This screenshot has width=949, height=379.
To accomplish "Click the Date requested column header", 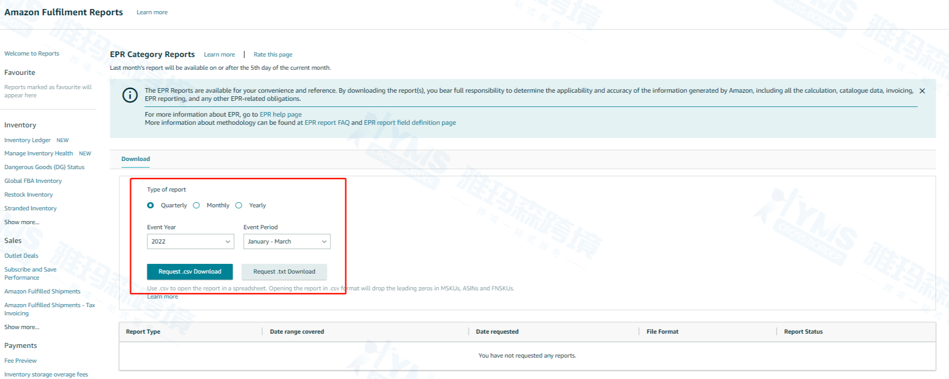I will pos(497,332).
